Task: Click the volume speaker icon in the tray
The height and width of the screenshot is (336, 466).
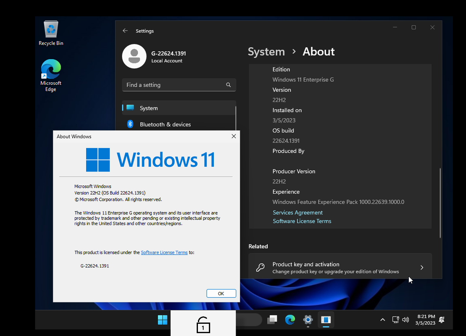Action: pyautogui.click(x=405, y=320)
